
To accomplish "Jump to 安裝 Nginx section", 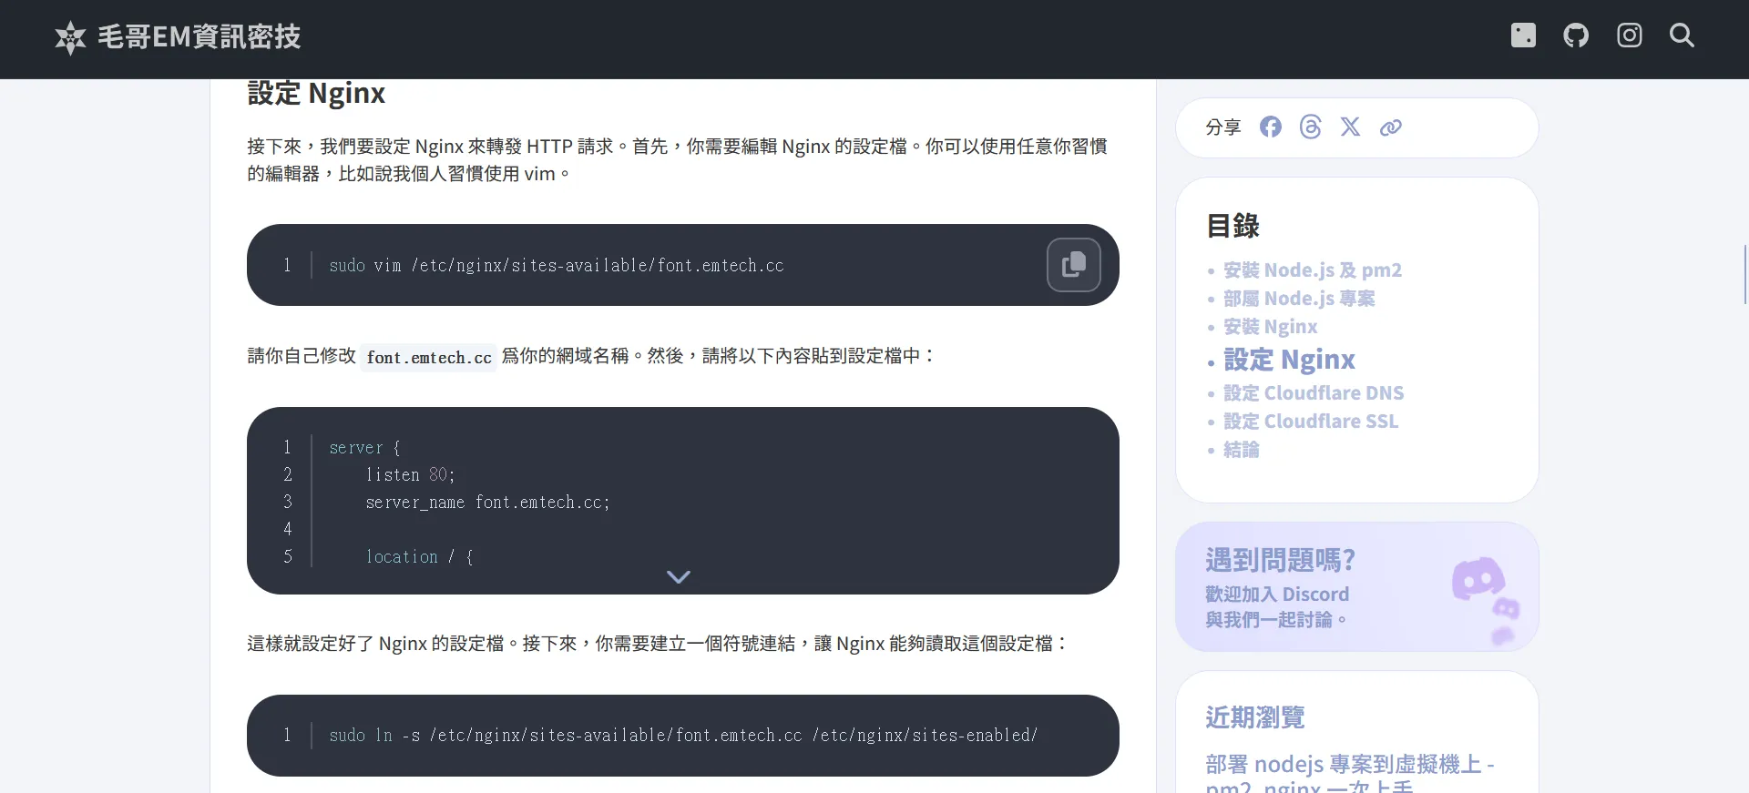I will click(x=1270, y=327).
